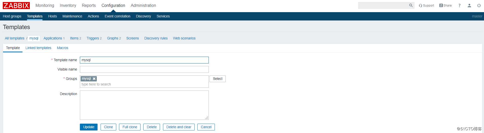Image resolution: width=484 pixels, height=133 pixels.
Task: Open Web scenarios link
Action: point(184,38)
